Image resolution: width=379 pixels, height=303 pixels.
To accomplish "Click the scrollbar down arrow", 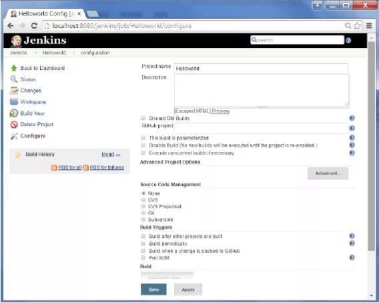I will (371, 296).
